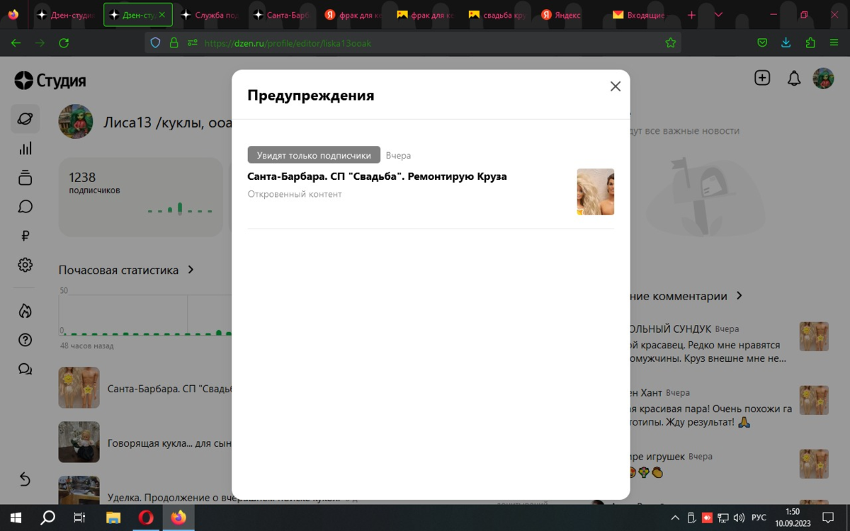
Task: Open the tracking protection shield icon
Action: [156, 43]
